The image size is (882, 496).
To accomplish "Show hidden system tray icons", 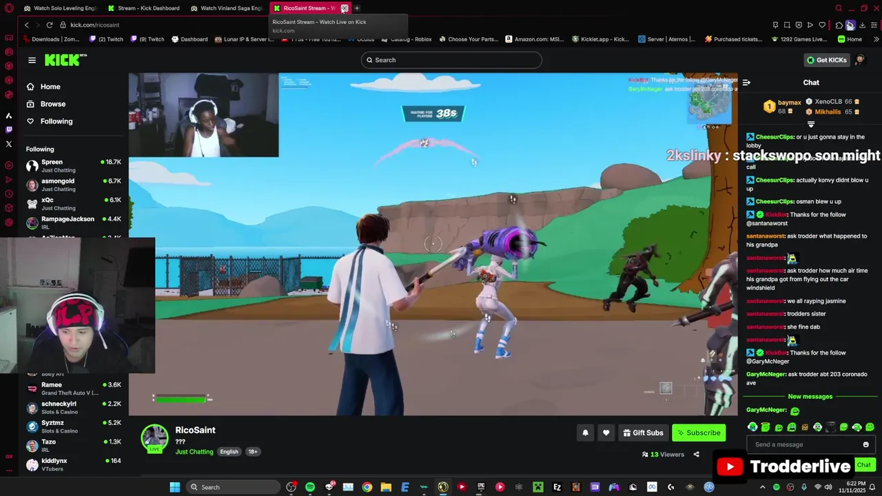I will pyautogui.click(x=764, y=487).
